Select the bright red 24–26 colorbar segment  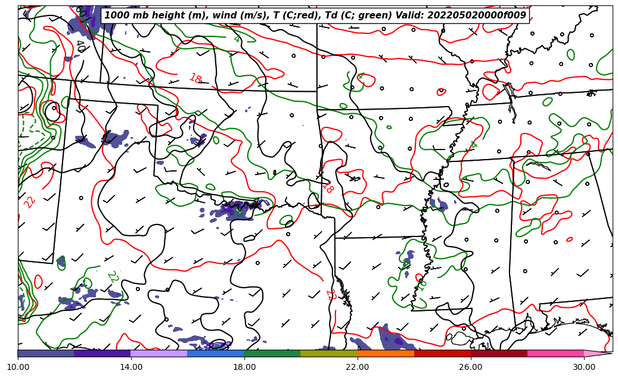(x=442, y=353)
